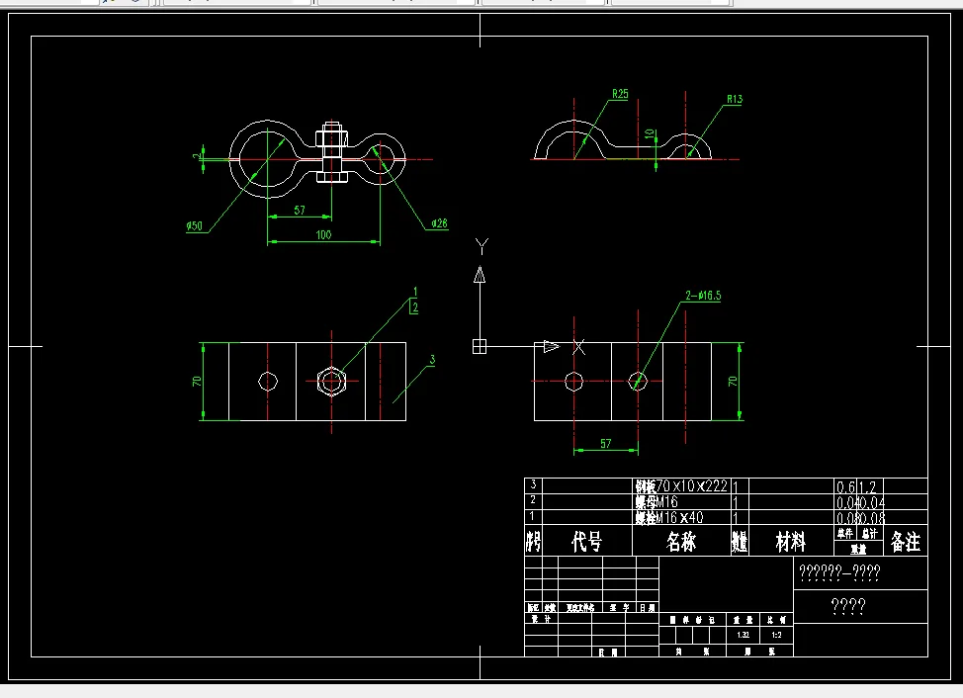Select the R13 radius label
963x698 pixels.
pos(735,99)
